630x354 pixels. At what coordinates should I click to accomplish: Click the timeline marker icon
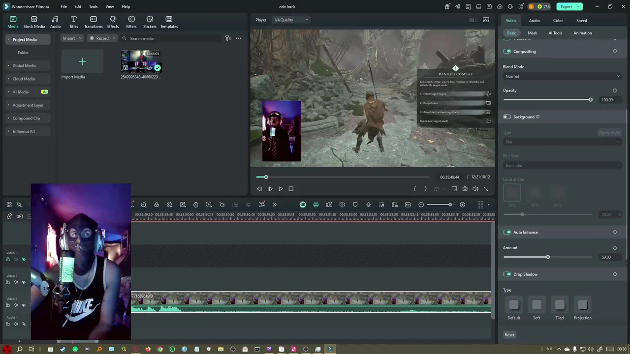(x=355, y=205)
